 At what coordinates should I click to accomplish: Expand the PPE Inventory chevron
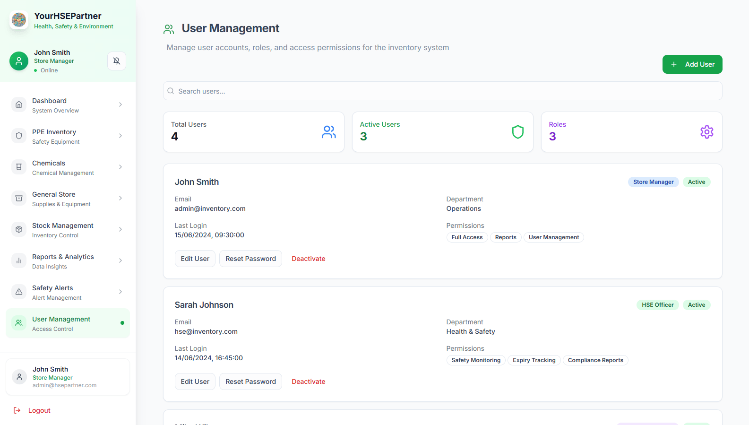[121, 136]
